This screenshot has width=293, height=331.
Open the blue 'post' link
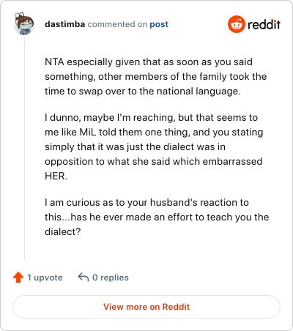(x=159, y=24)
